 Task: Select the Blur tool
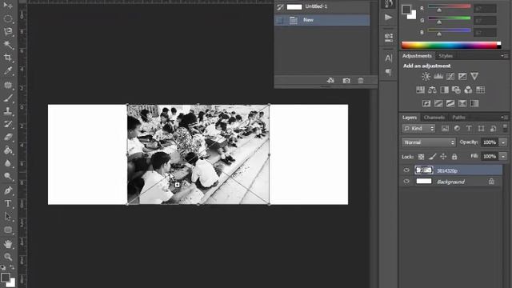click(x=8, y=163)
